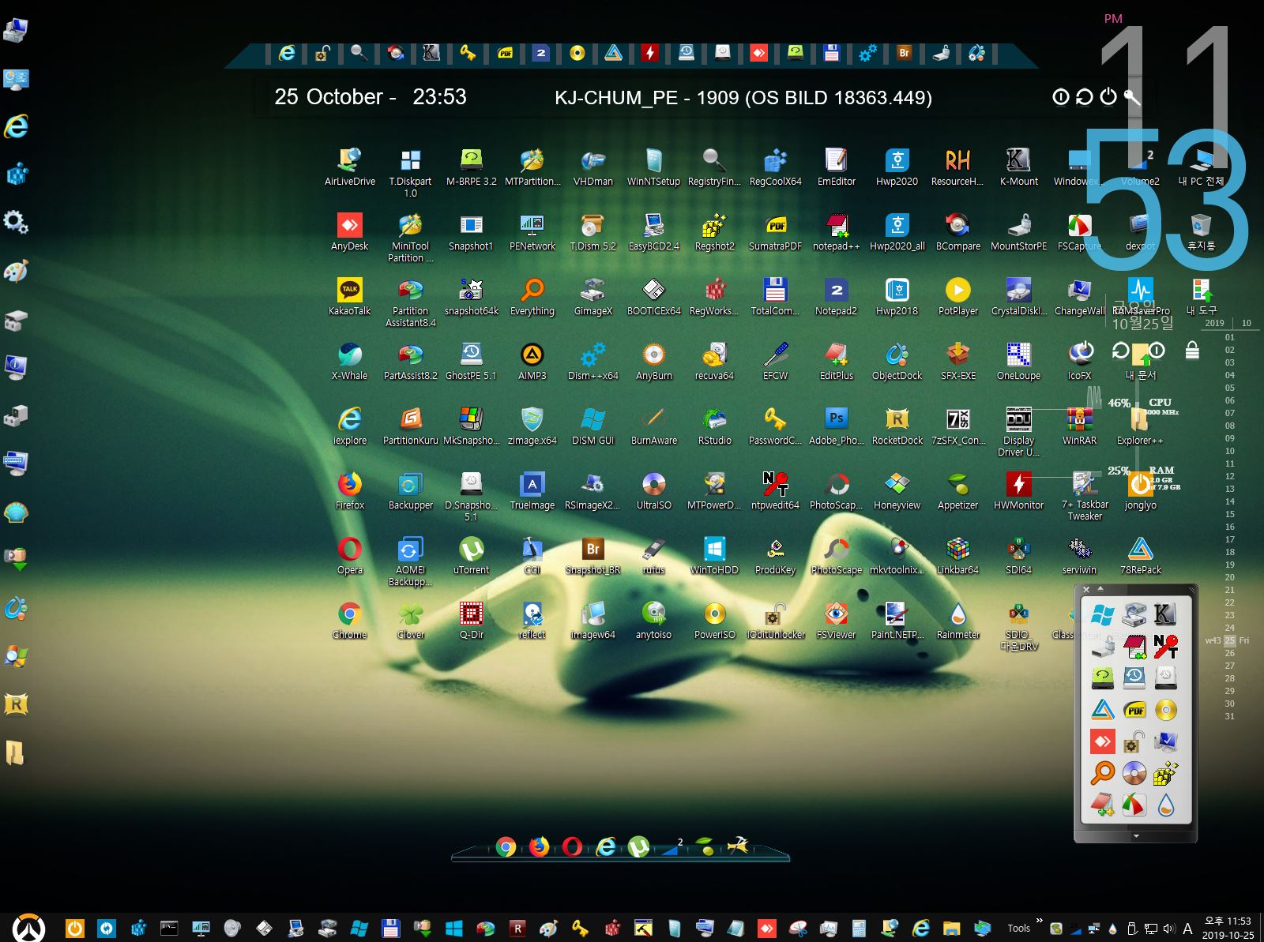Launch AnyBurn shortcut
Screen dimensions: 1264x942
pos(653,361)
